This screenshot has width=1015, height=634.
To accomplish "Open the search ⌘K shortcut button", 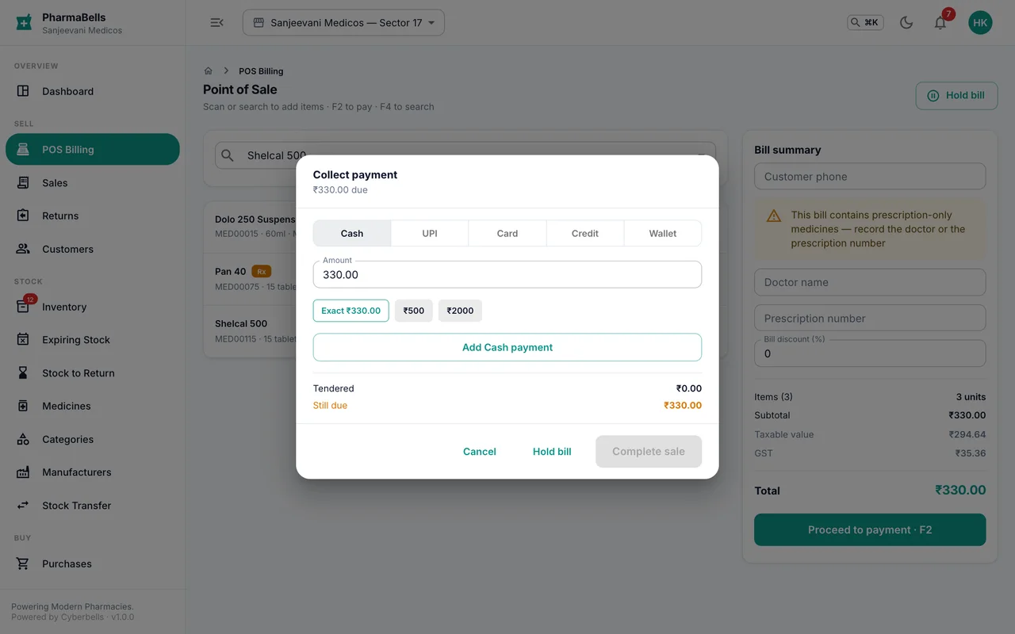I will [865, 22].
